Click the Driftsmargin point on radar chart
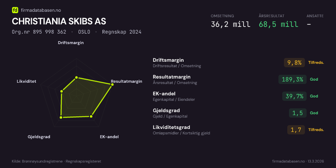336x168 pixels. [x=76, y=77]
